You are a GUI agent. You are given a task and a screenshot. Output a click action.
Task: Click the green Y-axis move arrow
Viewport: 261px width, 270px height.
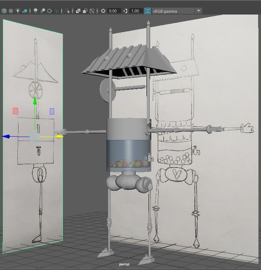pyautogui.click(x=35, y=101)
